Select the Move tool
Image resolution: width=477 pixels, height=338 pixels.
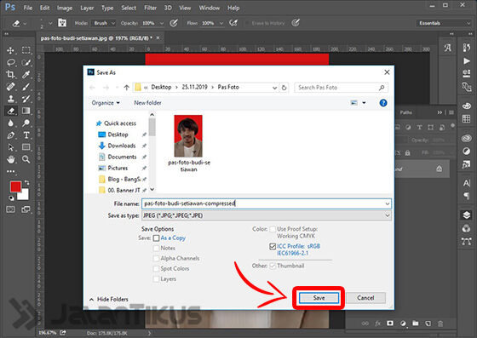10,50
